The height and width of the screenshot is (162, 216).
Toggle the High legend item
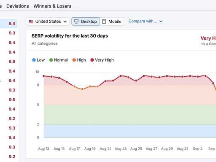point(79,60)
